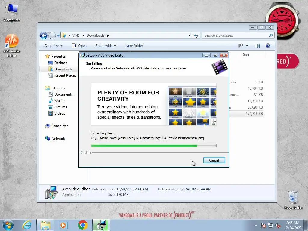
Task: Select the file row sized 18,710 KB
Action: tap(247, 101)
